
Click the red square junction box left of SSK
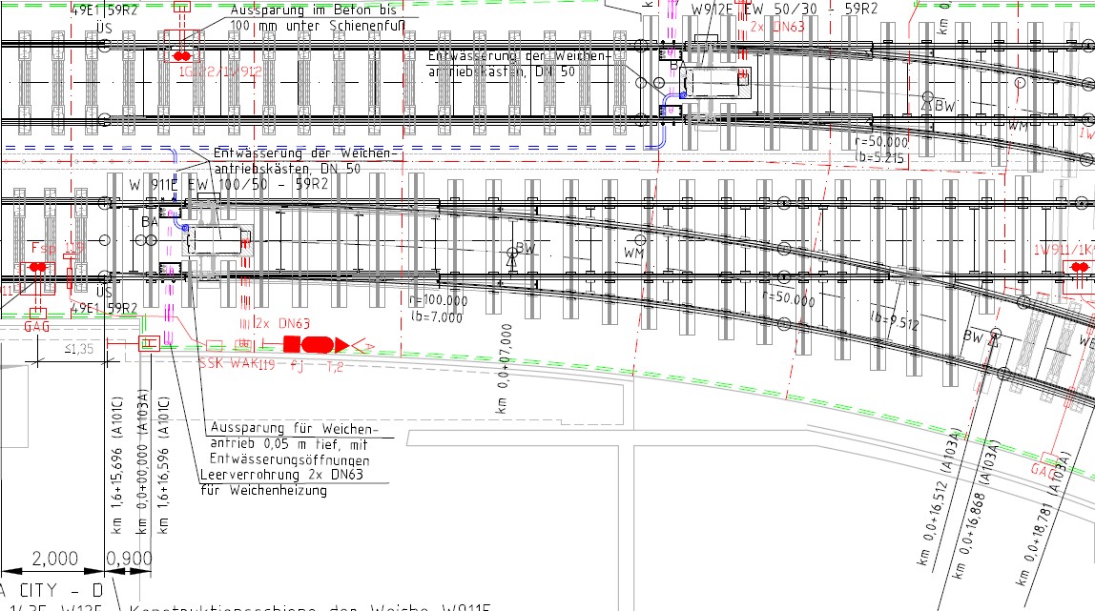pyautogui.click(x=150, y=343)
